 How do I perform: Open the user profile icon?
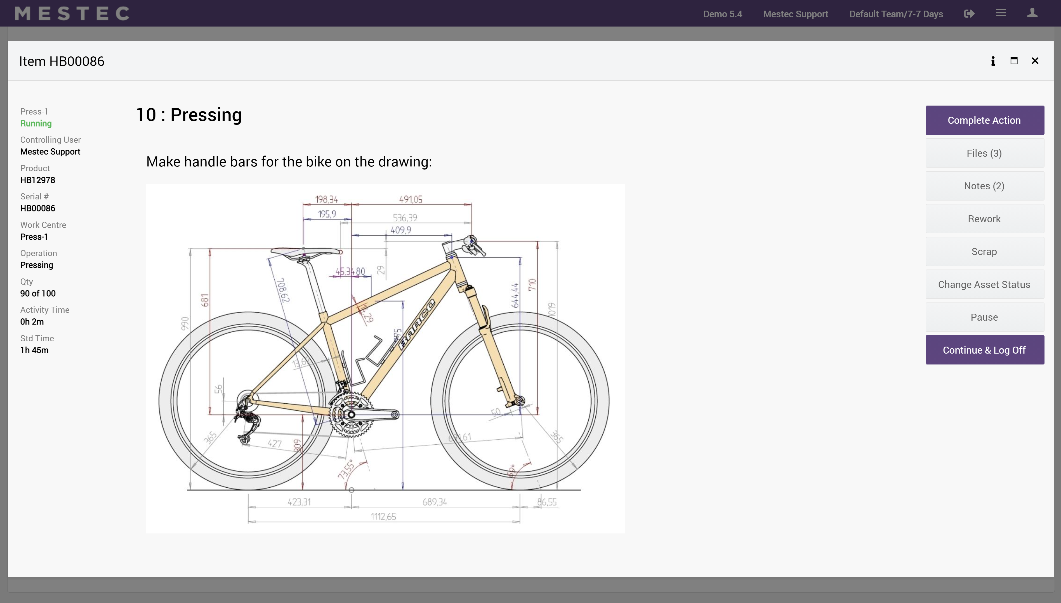(1032, 13)
